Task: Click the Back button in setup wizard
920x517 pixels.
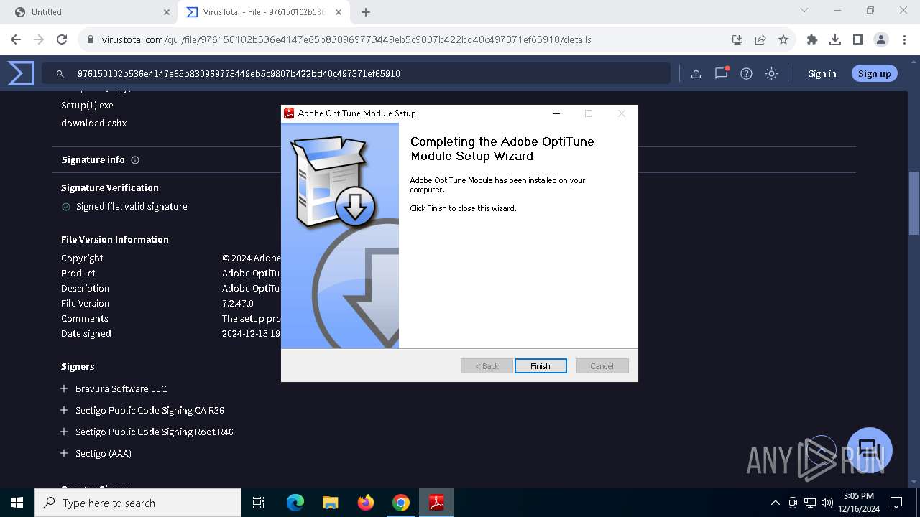Action: (x=487, y=366)
